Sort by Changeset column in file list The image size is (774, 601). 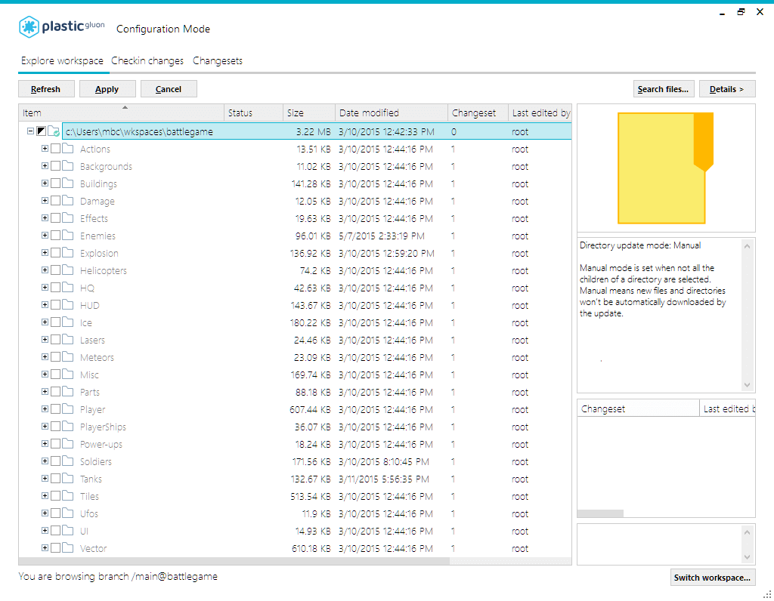(478, 113)
